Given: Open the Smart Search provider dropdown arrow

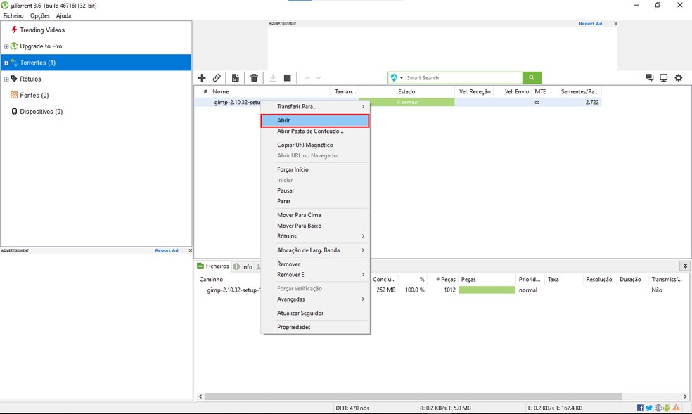Looking at the screenshot, I should tap(402, 77).
